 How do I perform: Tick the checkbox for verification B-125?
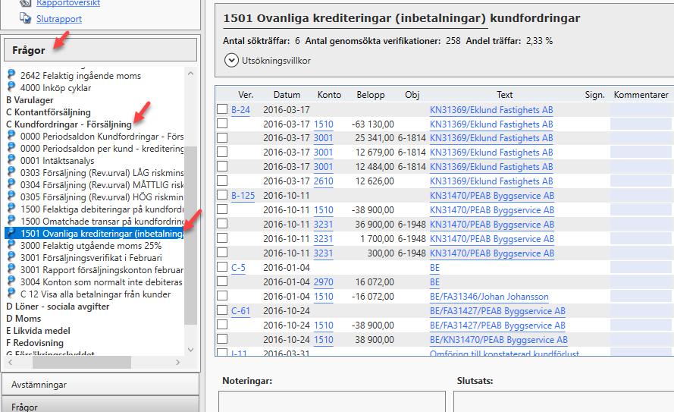pos(222,195)
